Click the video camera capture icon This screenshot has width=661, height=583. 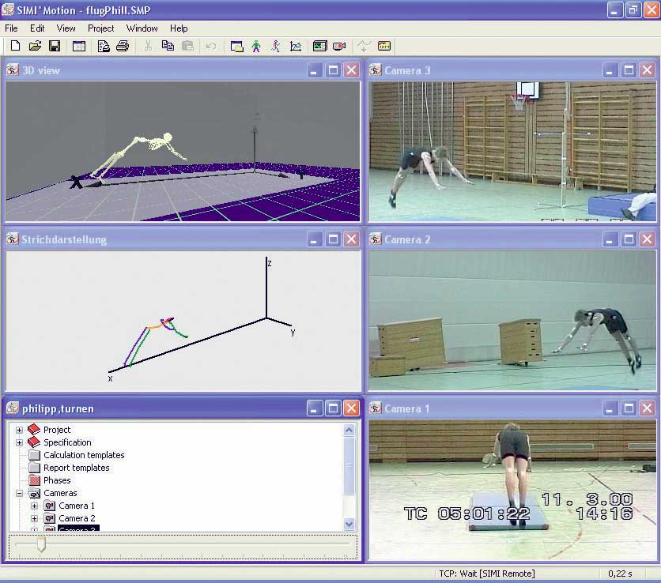click(339, 46)
